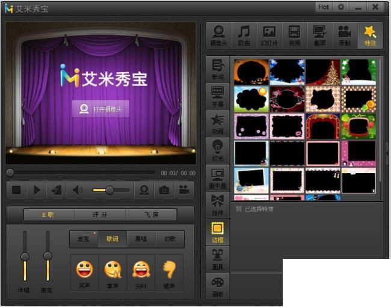Mute the speaker volume icon
This screenshot has width=391, height=307.
click(77, 190)
